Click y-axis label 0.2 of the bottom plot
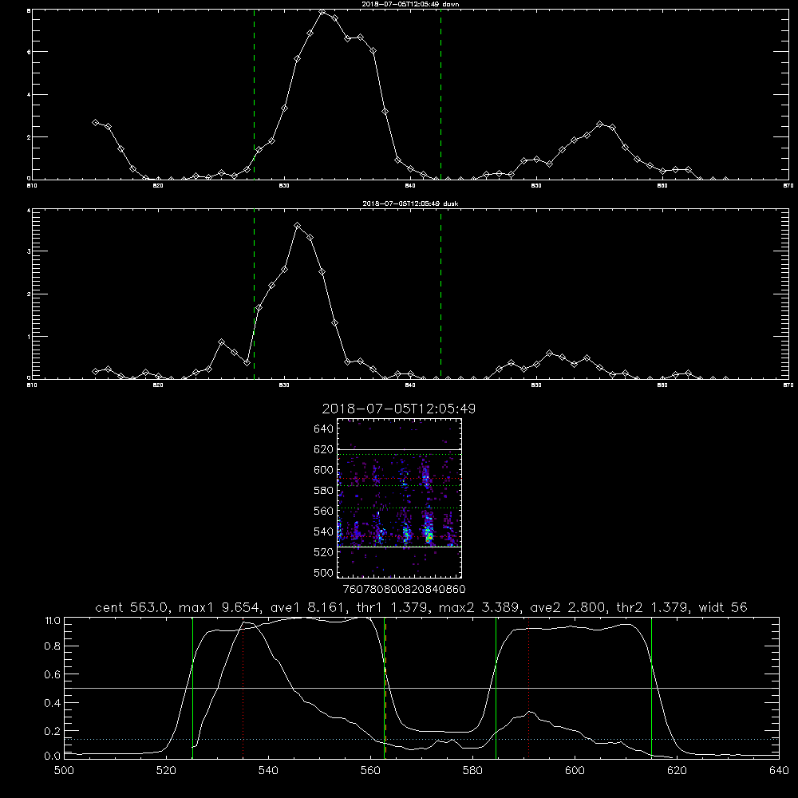798x798 pixels. pos(52,731)
